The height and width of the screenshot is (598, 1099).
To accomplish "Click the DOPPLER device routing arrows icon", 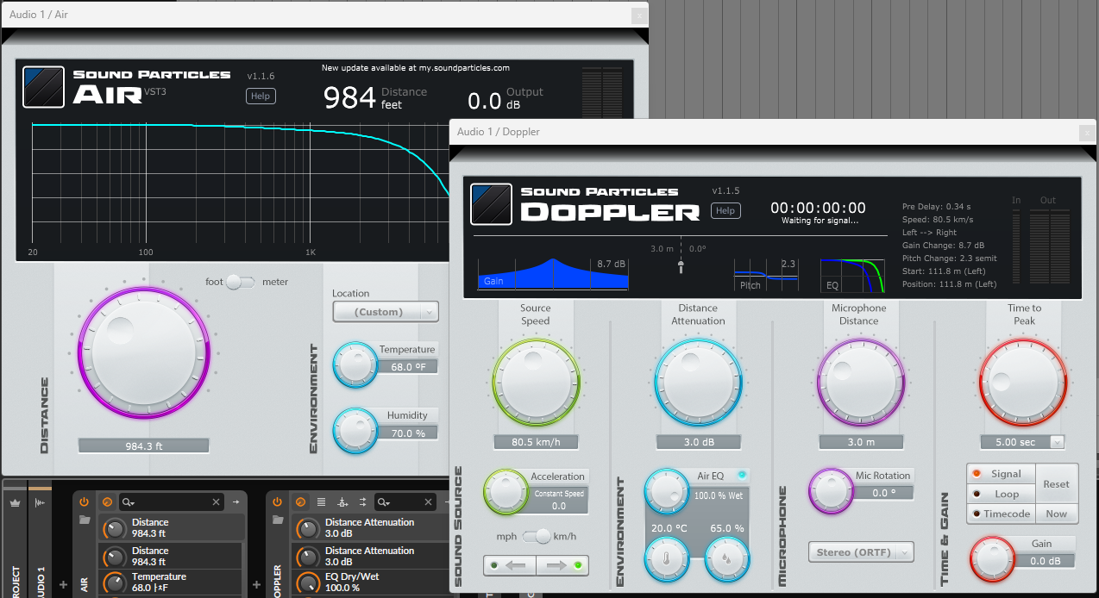I will [363, 501].
